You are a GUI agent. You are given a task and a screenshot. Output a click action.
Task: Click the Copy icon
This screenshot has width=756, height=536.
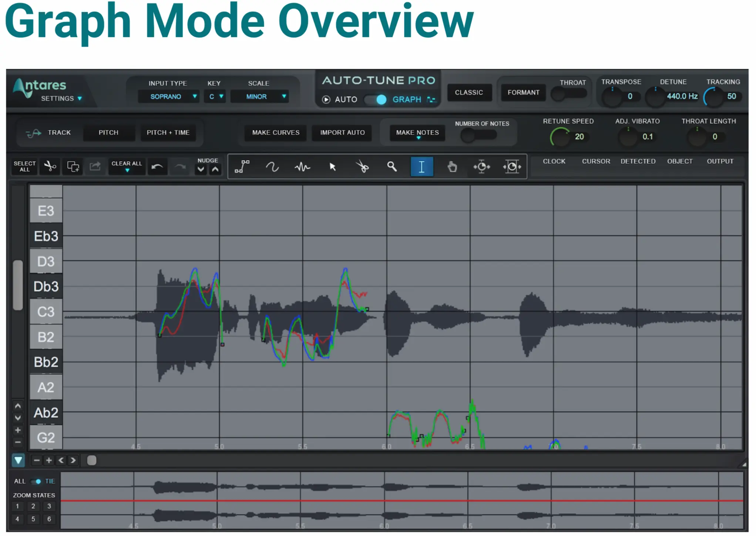(x=73, y=167)
